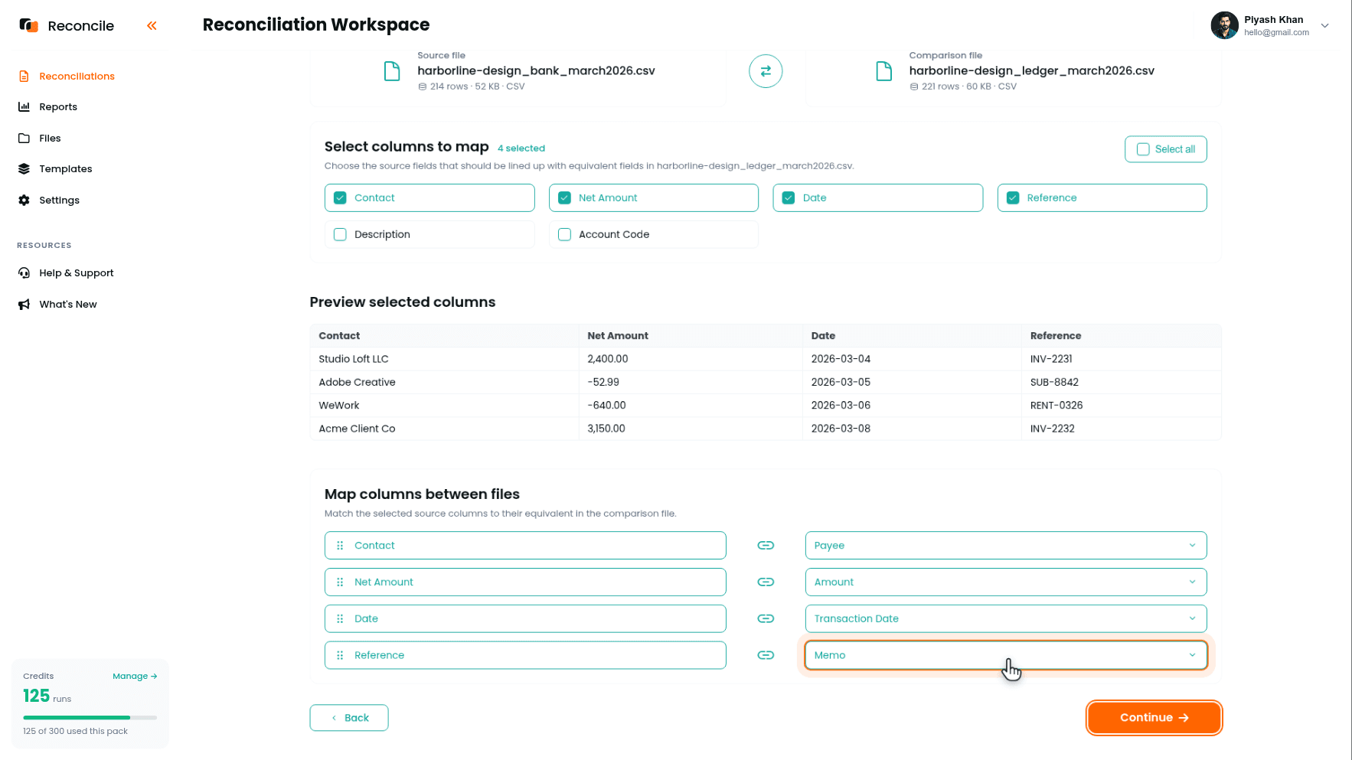Open Reports from the sidebar
1352x760 pixels.
(x=58, y=106)
